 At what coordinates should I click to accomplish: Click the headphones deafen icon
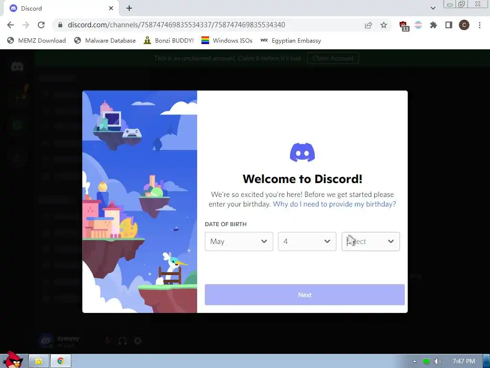pyautogui.click(x=122, y=341)
